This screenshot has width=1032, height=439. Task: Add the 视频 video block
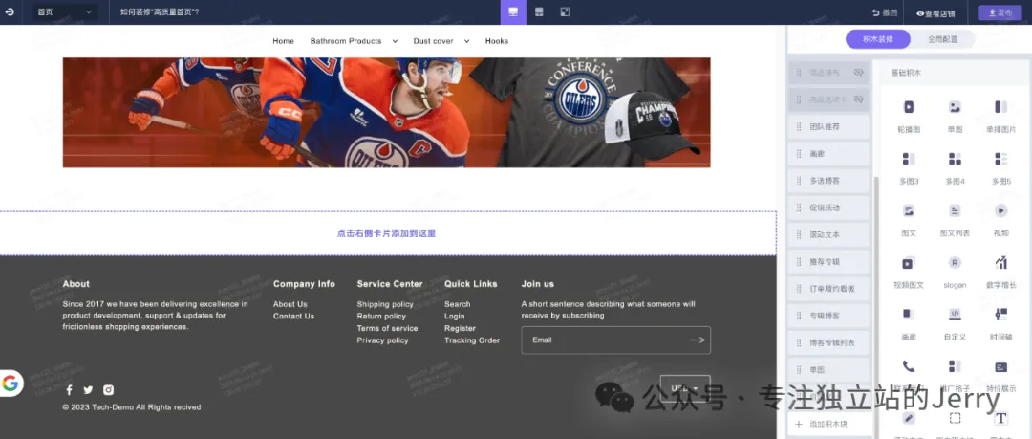click(x=1000, y=218)
